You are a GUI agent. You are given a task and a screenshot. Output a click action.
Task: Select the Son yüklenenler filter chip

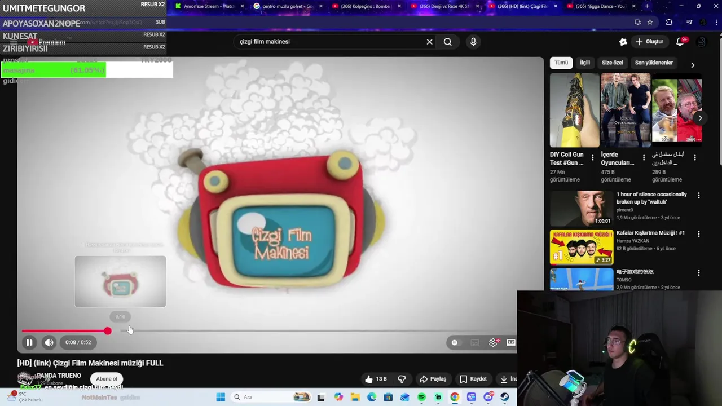pyautogui.click(x=654, y=63)
